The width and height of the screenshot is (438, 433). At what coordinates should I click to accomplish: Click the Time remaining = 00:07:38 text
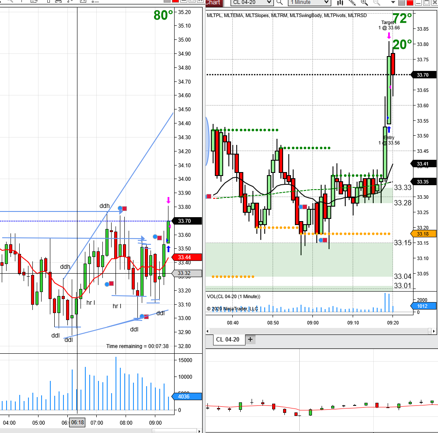click(137, 346)
